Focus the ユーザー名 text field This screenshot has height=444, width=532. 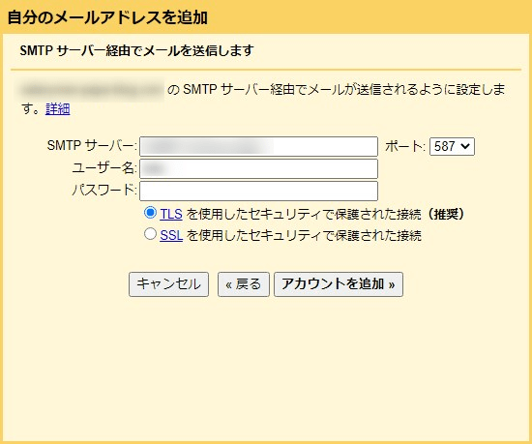258,168
